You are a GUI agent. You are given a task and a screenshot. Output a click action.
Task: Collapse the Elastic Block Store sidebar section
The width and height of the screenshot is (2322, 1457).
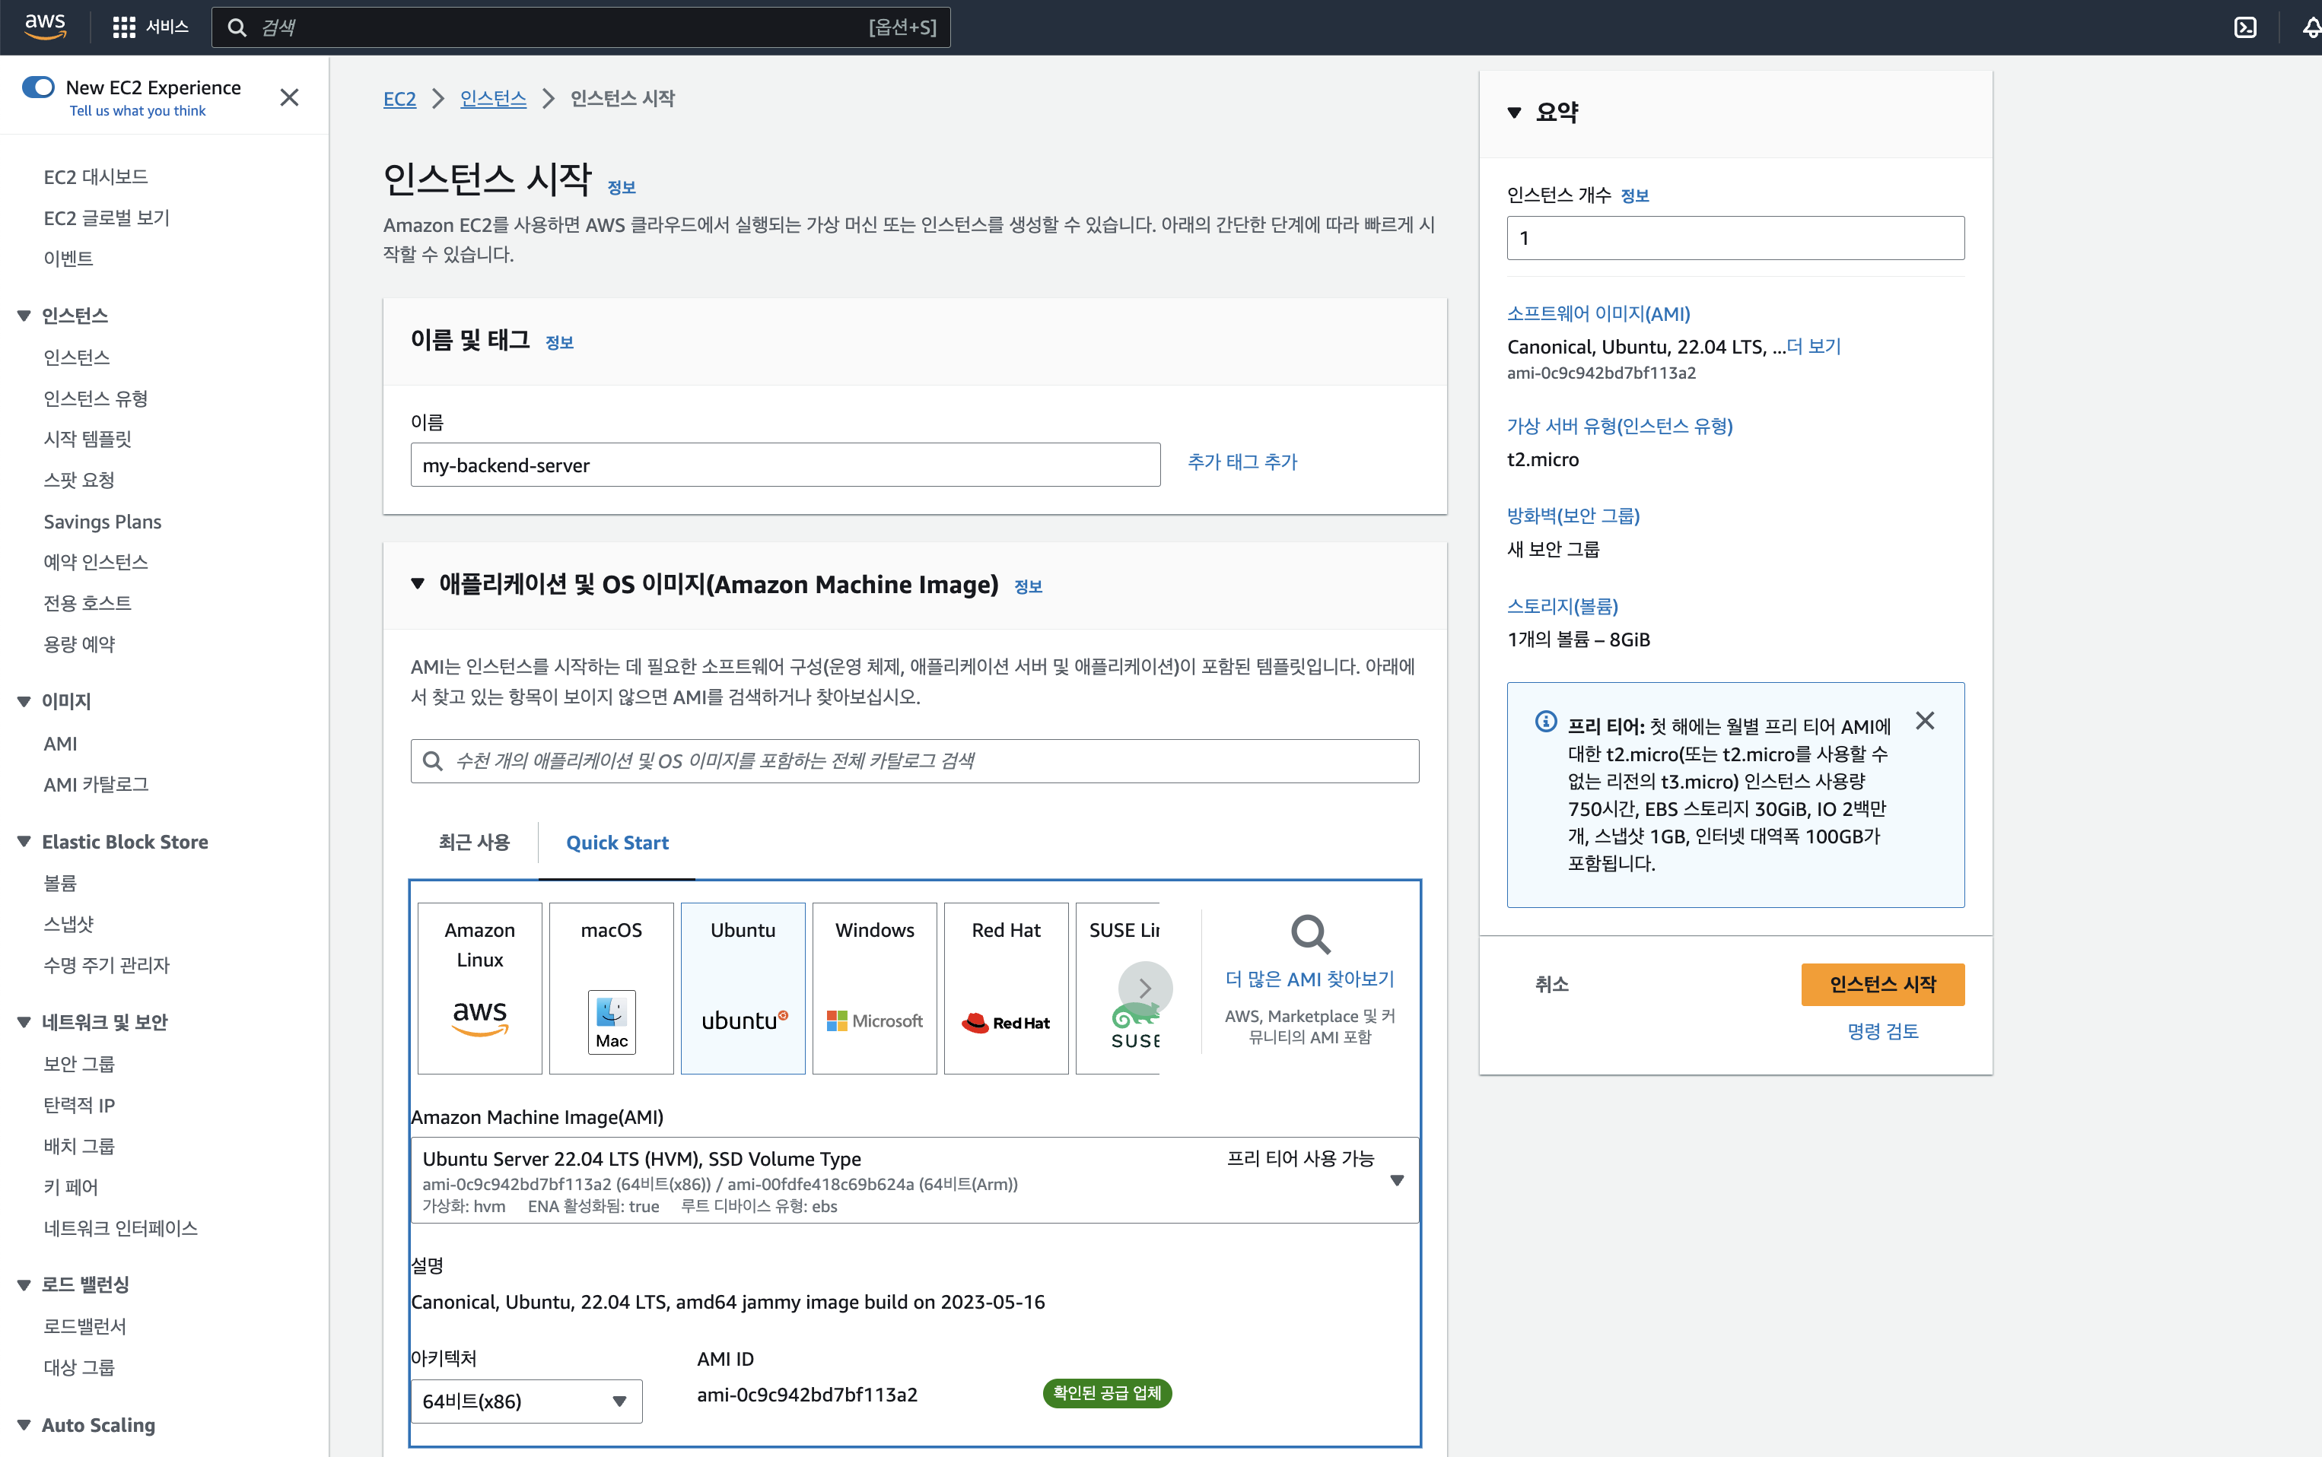point(24,841)
